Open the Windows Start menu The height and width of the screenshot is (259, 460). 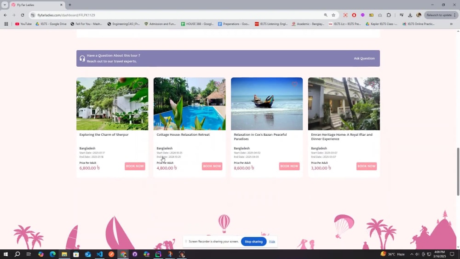(5, 254)
